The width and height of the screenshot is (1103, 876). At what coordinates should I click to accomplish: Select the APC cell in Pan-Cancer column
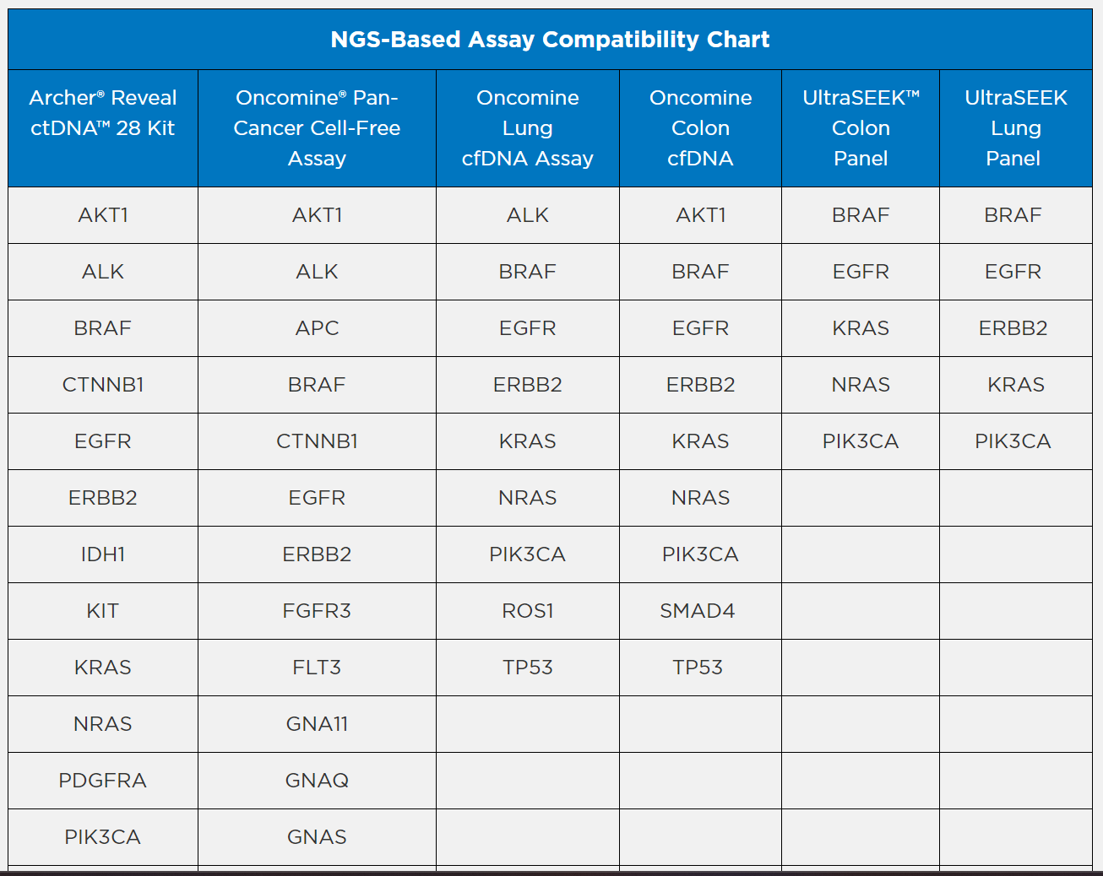(317, 328)
